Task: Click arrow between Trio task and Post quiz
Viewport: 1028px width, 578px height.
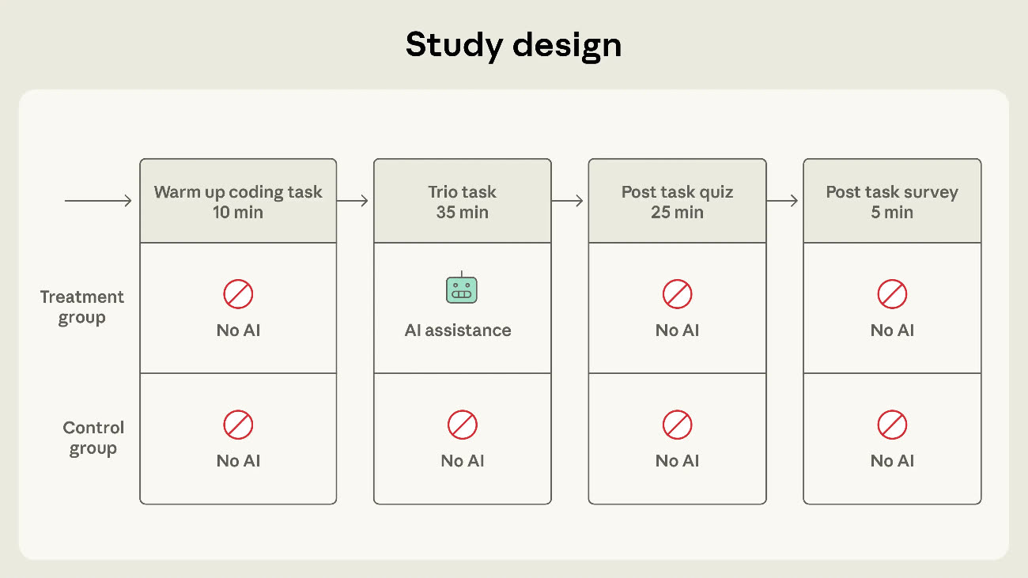Action: [569, 202]
